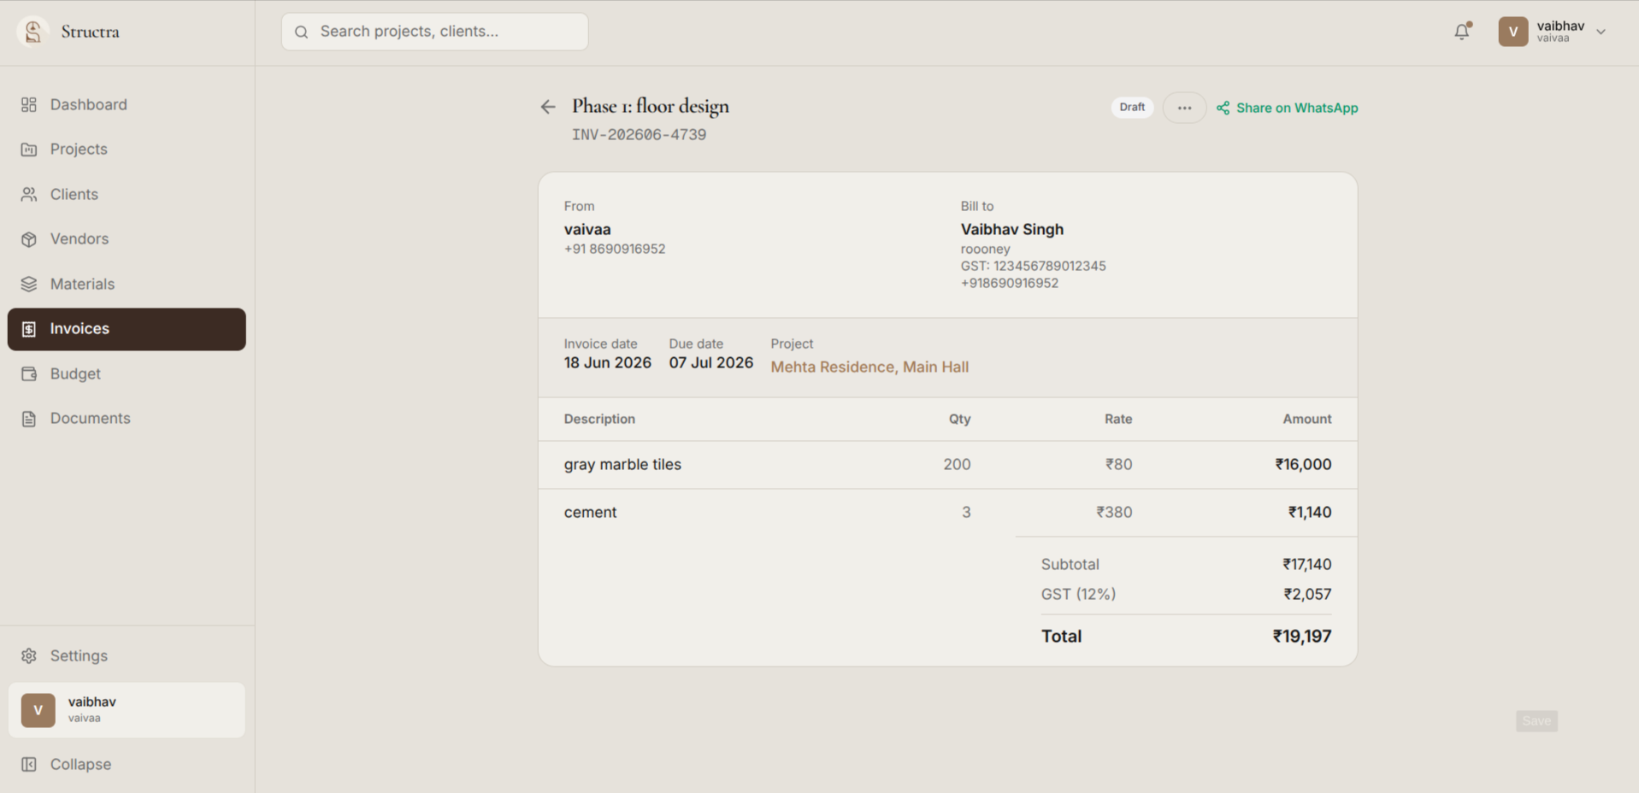
Task: Open the Settings gear icon
Action: (x=29, y=655)
